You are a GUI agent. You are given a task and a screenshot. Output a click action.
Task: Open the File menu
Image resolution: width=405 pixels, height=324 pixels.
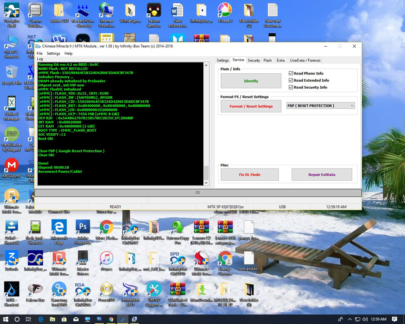(x=40, y=53)
